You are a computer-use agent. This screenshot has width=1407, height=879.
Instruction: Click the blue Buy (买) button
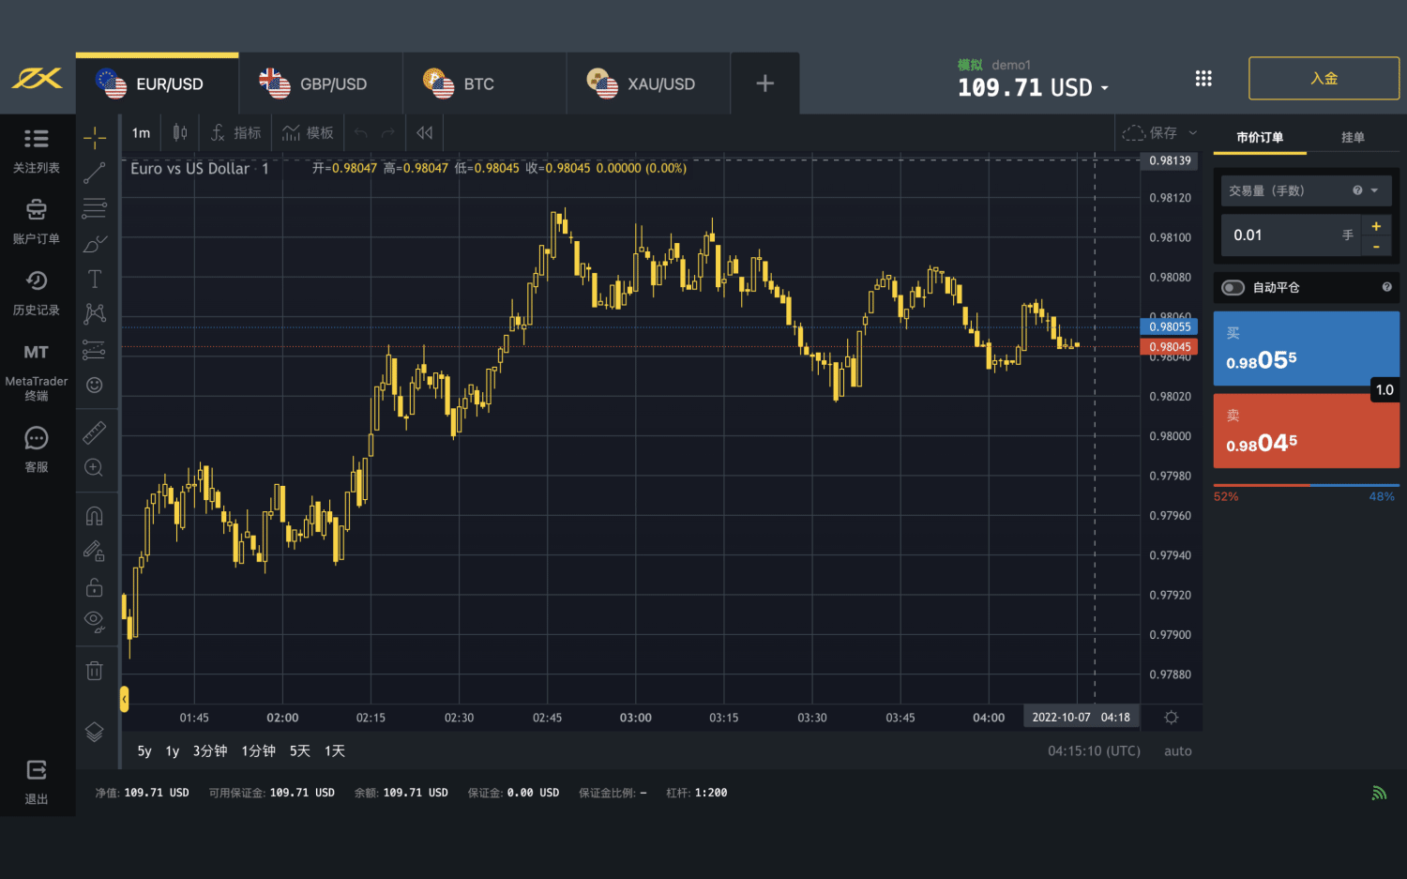(x=1307, y=349)
